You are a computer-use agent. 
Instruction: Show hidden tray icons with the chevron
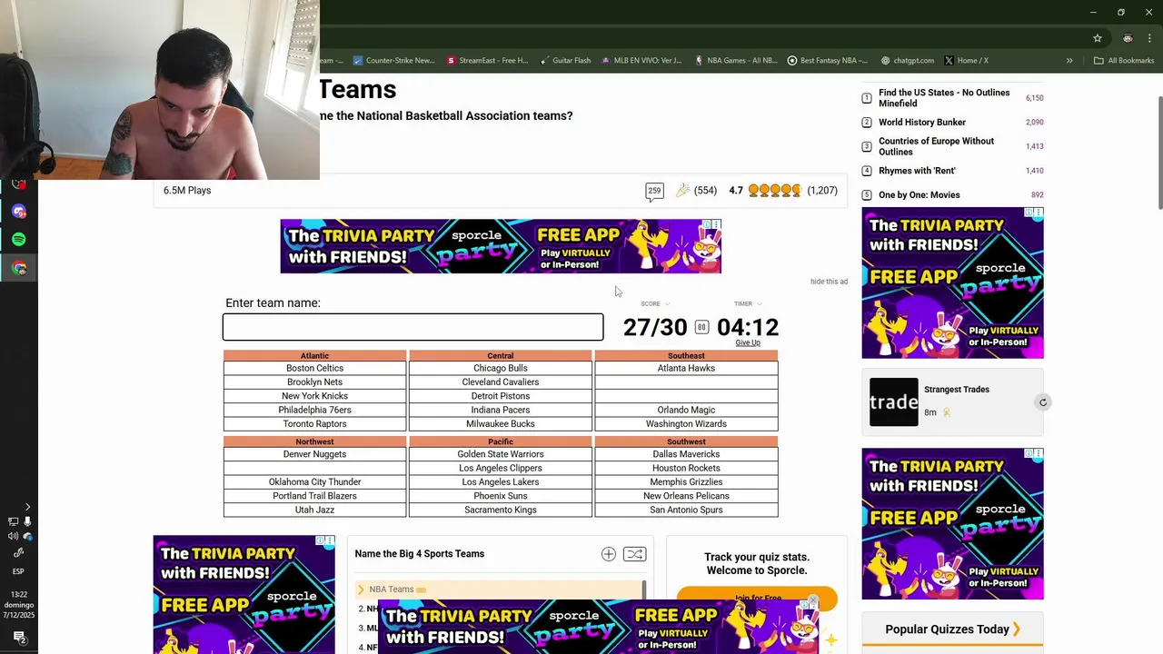pyautogui.click(x=27, y=507)
